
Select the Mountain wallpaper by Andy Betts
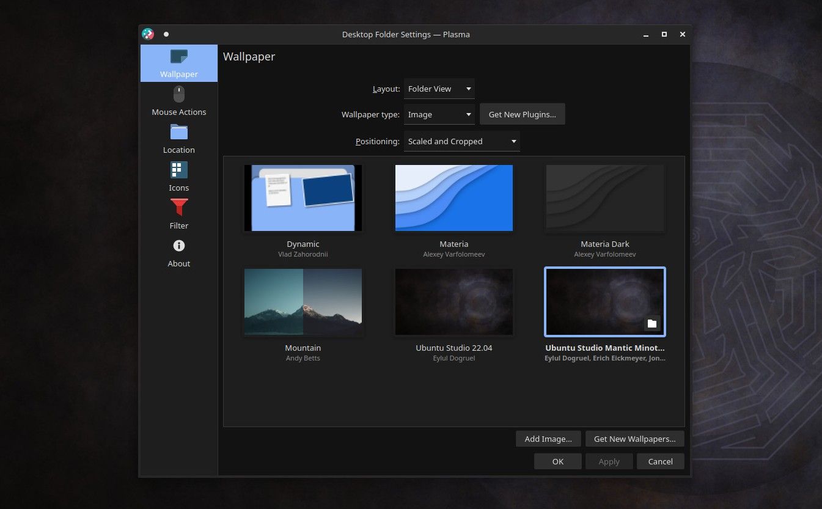[x=303, y=301]
